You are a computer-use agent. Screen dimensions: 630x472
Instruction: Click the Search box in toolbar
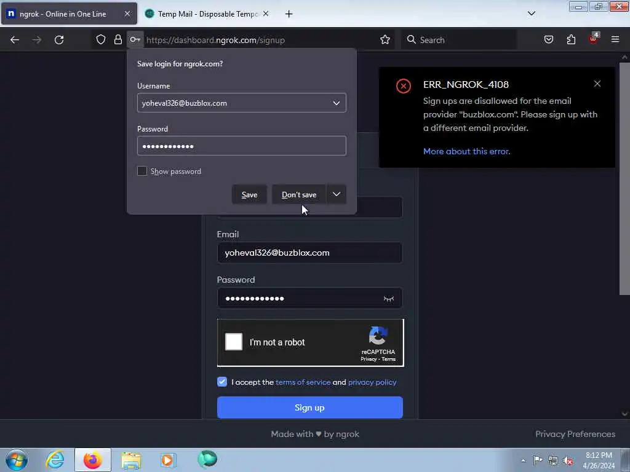[x=459, y=40]
